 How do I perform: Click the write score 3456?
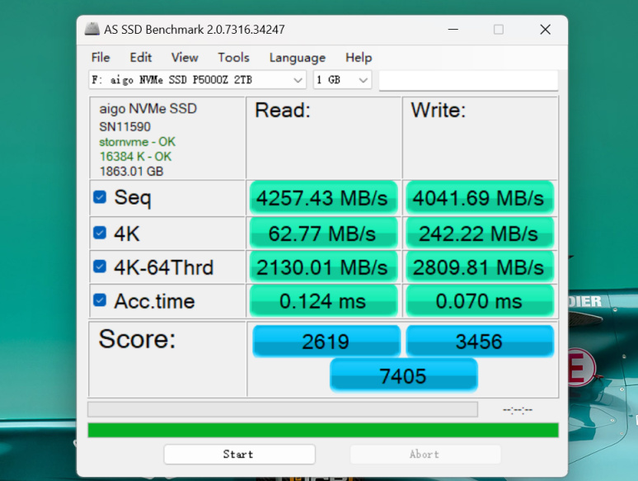point(480,341)
